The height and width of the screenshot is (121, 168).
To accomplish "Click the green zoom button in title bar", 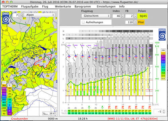I will [x=11, y=2].
